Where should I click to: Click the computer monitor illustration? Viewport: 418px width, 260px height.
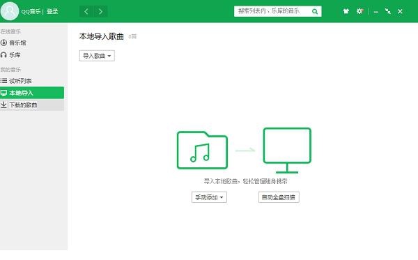tap(287, 151)
